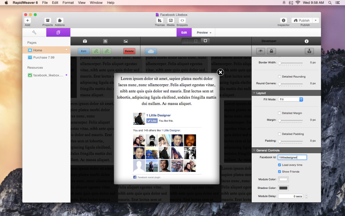Open the Fill Mode dropdown
The width and height of the screenshot is (345, 216).
point(291,99)
